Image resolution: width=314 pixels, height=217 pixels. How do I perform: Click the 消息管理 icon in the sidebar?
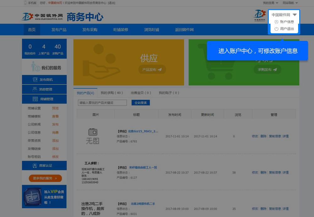35,90
